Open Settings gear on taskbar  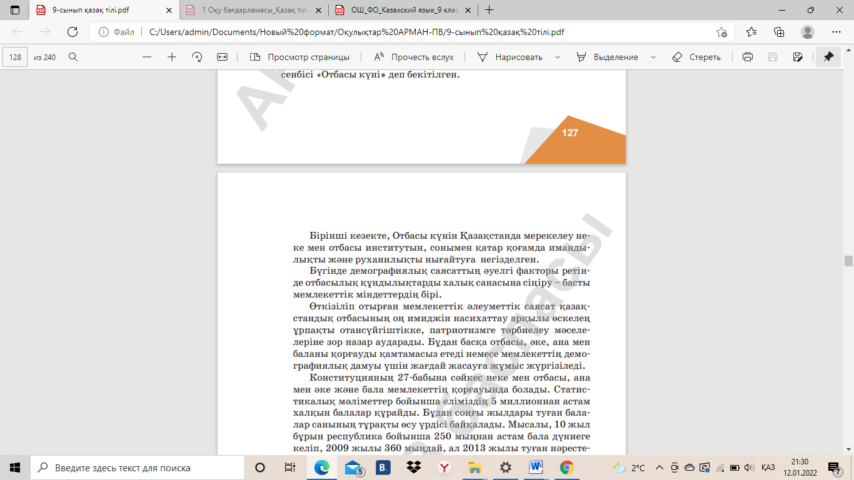(x=505, y=467)
